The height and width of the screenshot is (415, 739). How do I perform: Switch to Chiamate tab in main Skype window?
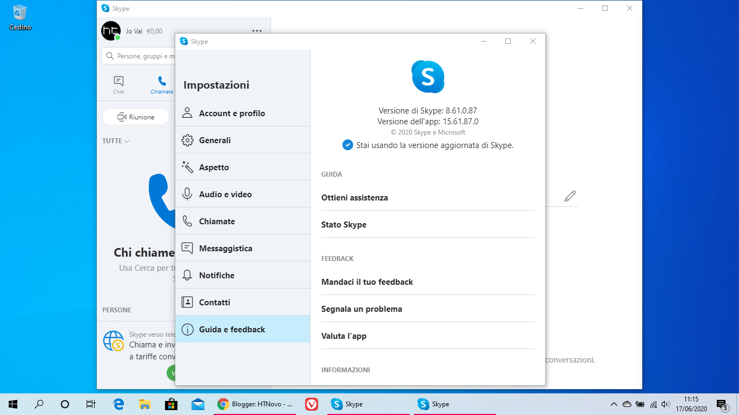[162, 85]
